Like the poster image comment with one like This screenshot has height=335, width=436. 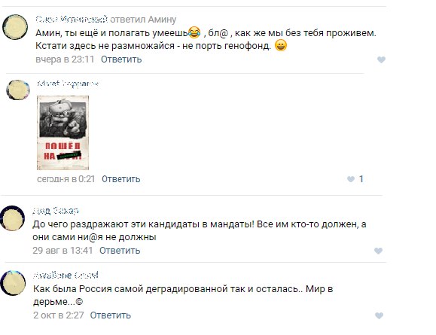[x=351, y=179]
